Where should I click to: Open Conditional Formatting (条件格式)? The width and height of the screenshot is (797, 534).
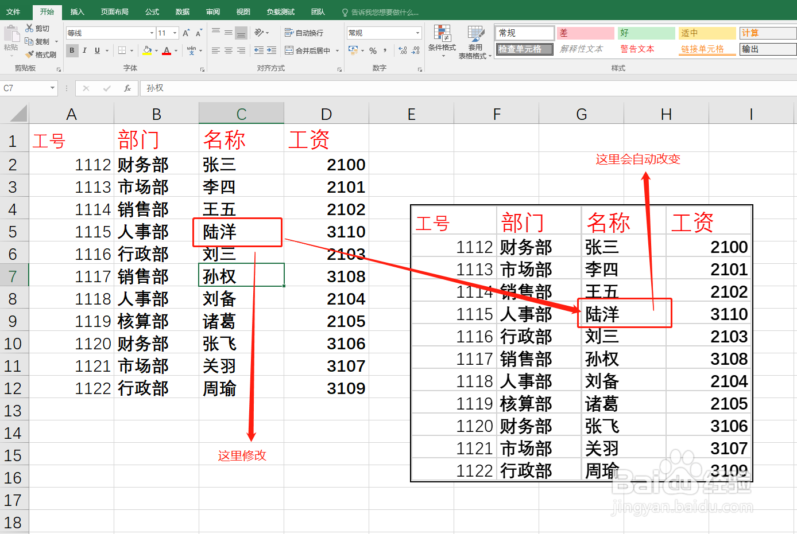[x=442, y=41]
